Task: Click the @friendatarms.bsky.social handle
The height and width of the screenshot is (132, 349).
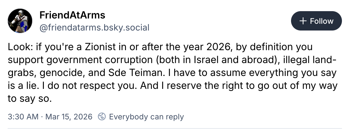Action: point(94,28)
